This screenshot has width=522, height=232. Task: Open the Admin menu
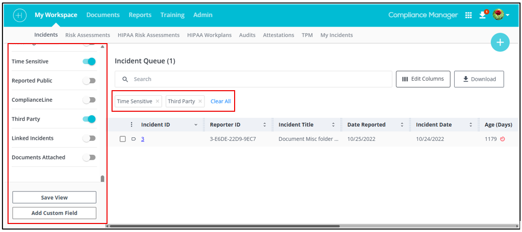click(x=203, y=15)
